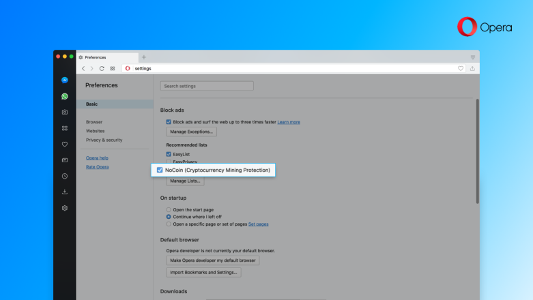The height and width of the screenshot is (300, 533).
Task: Select the Basic settings section
Action: [115, 104]
